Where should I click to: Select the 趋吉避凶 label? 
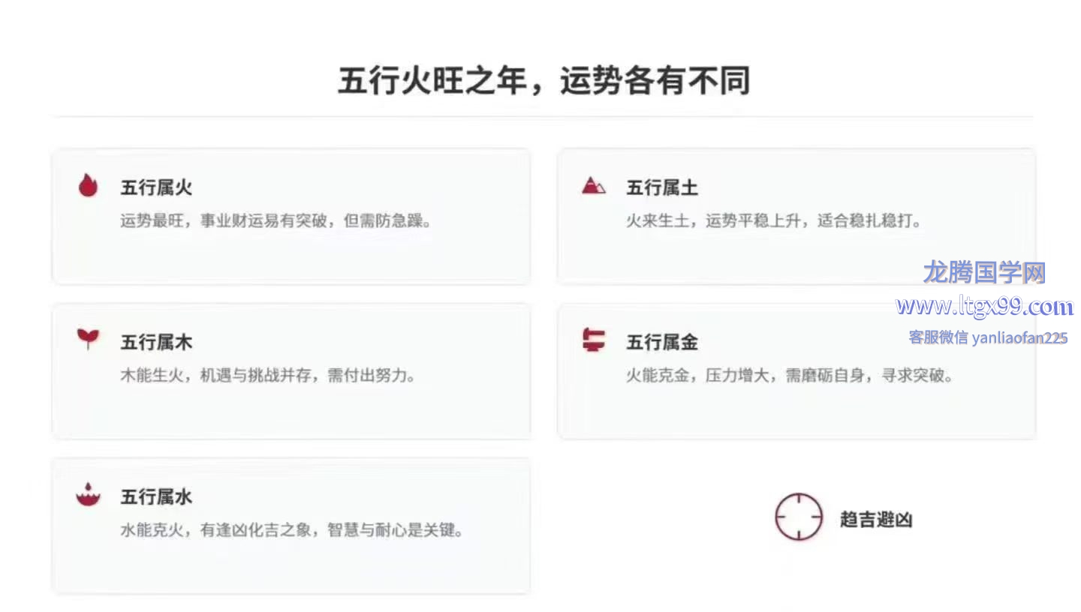[x=875, y=519]
